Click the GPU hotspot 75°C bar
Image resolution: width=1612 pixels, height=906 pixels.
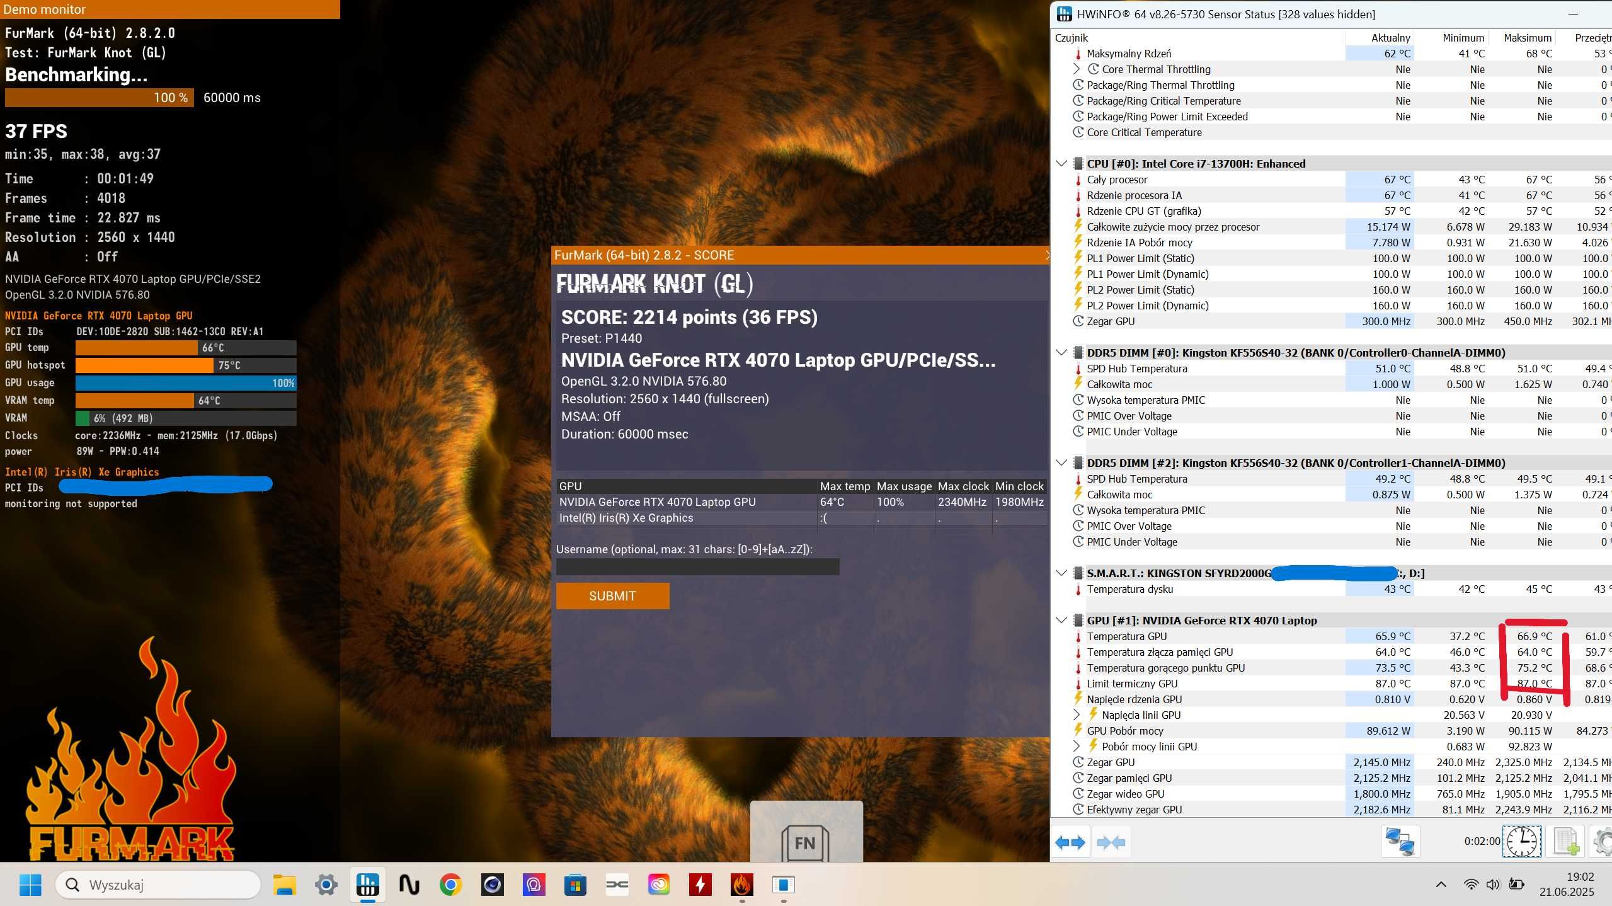186,365
